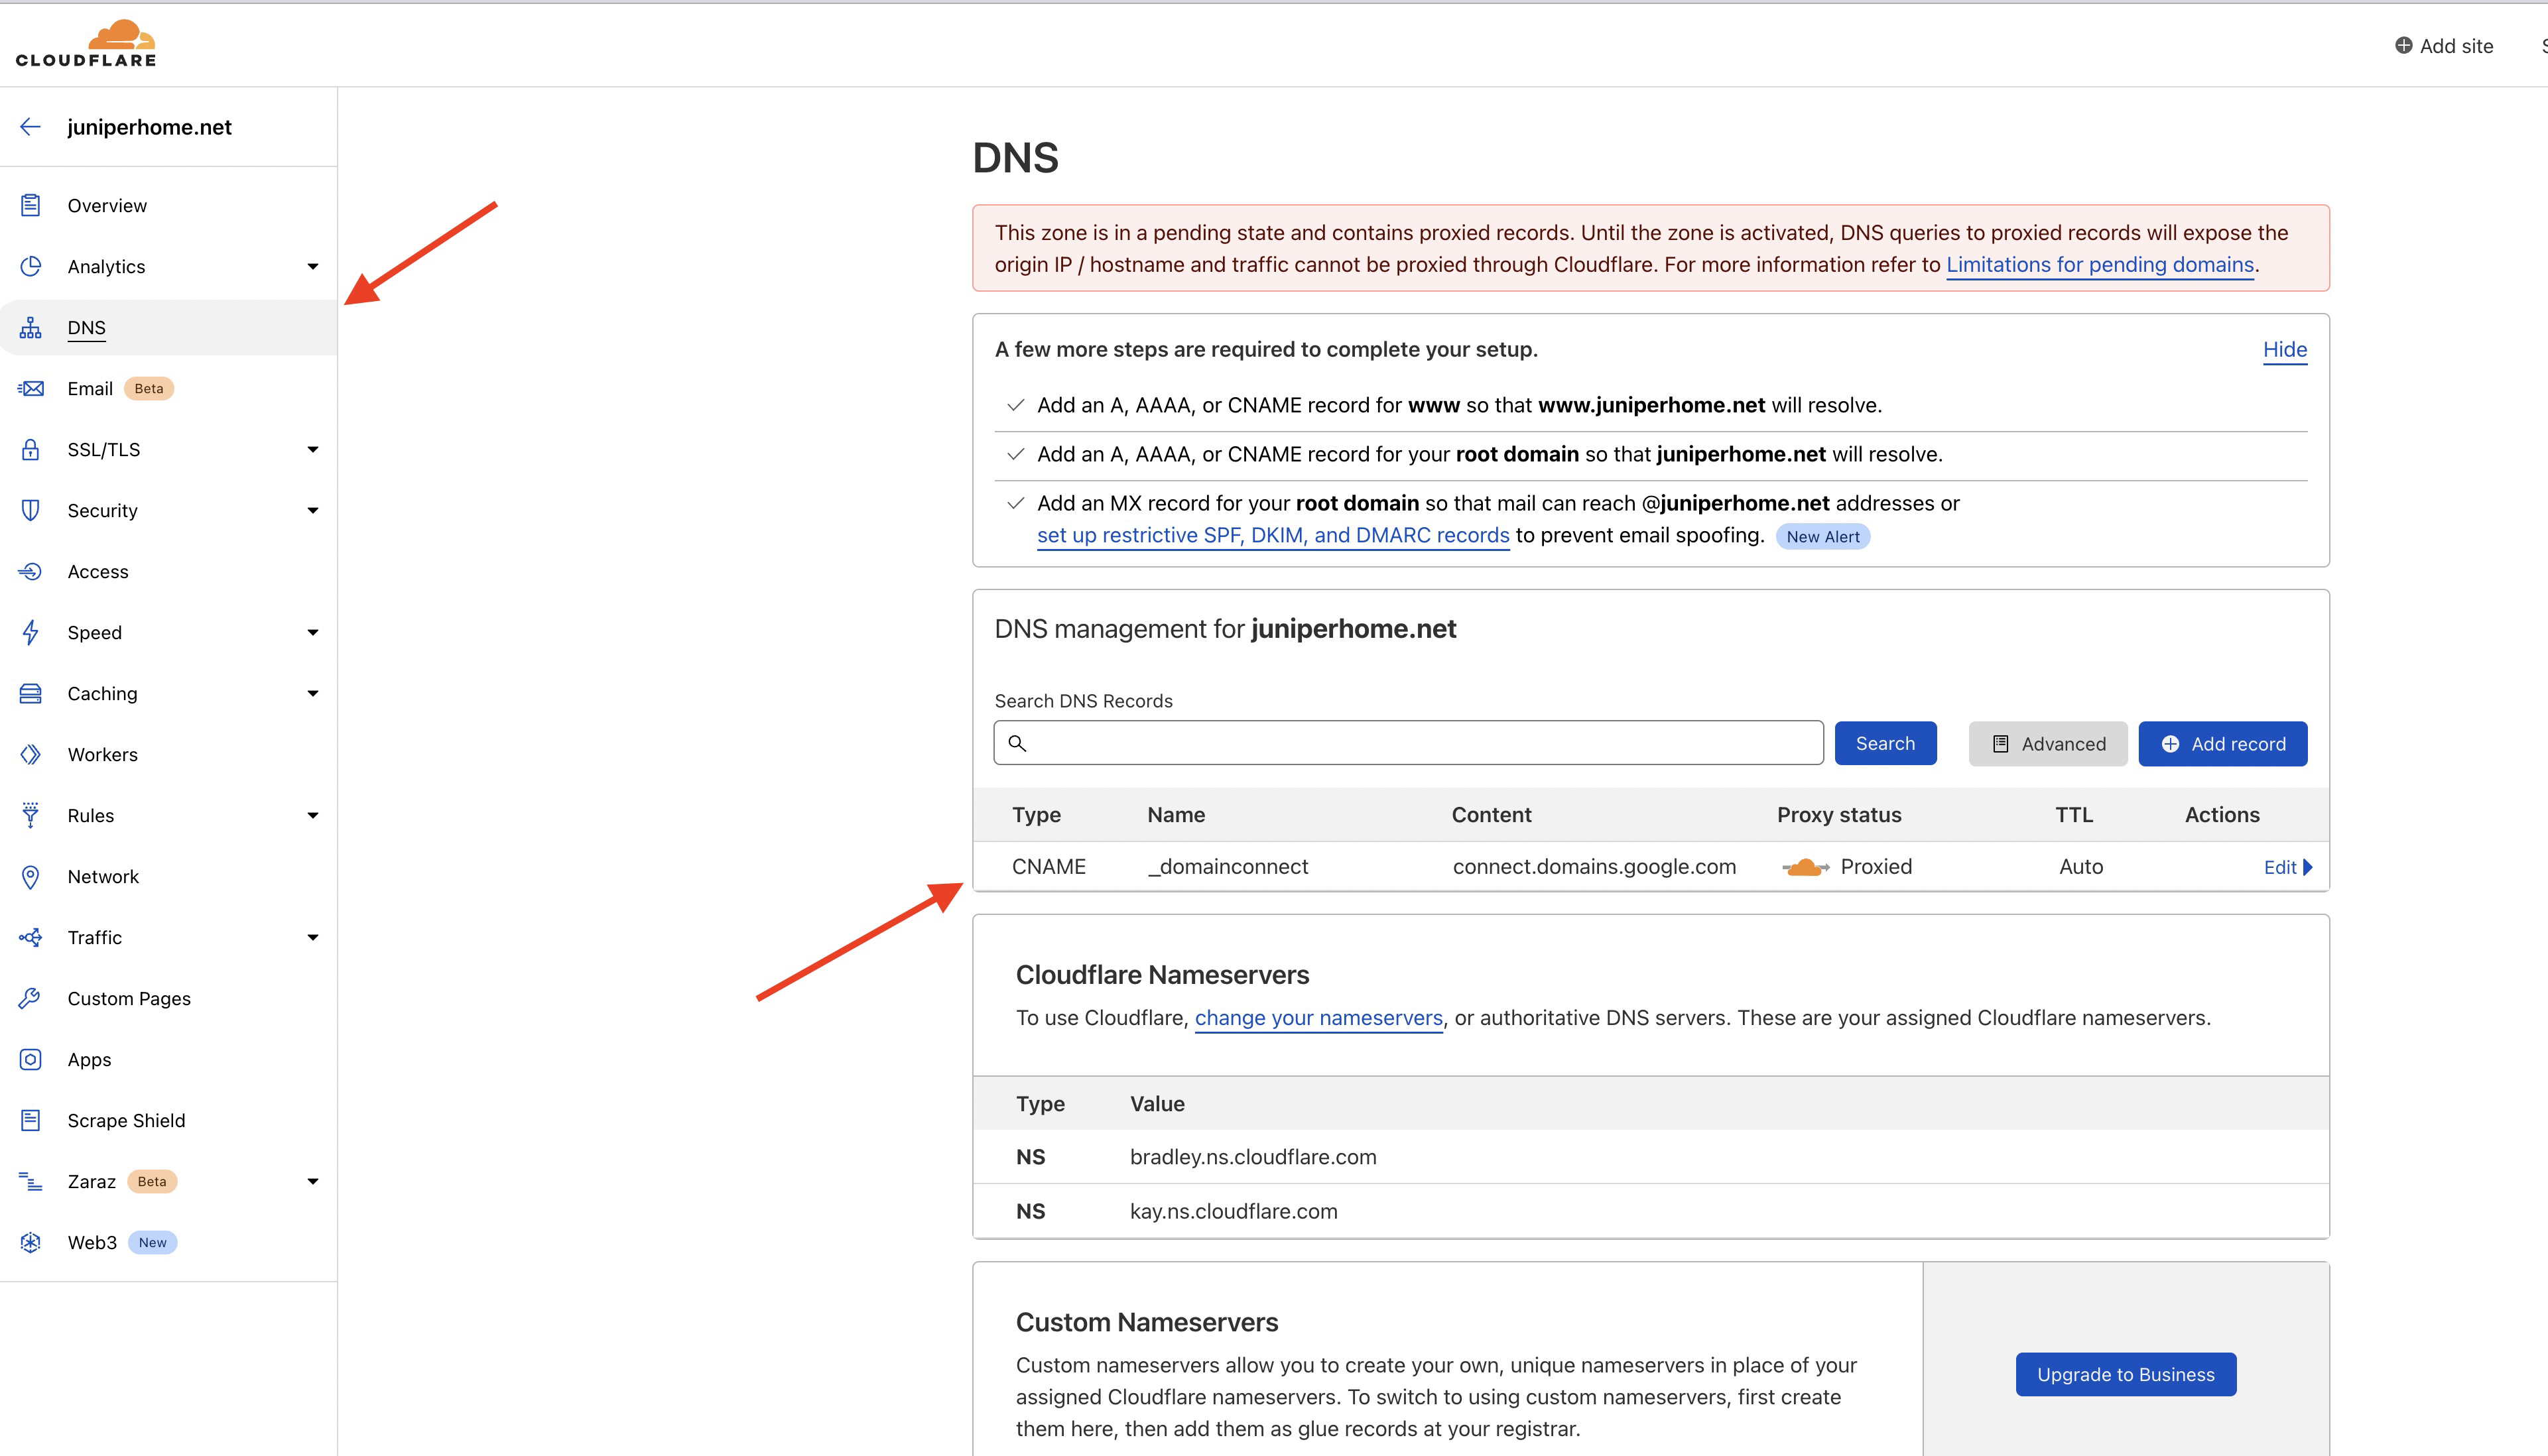The width and height of the screenshot is (2548, 1456).
Task: Open restrictive SPF, DKIM, and DMARC records link
Action: [1273, 535]
